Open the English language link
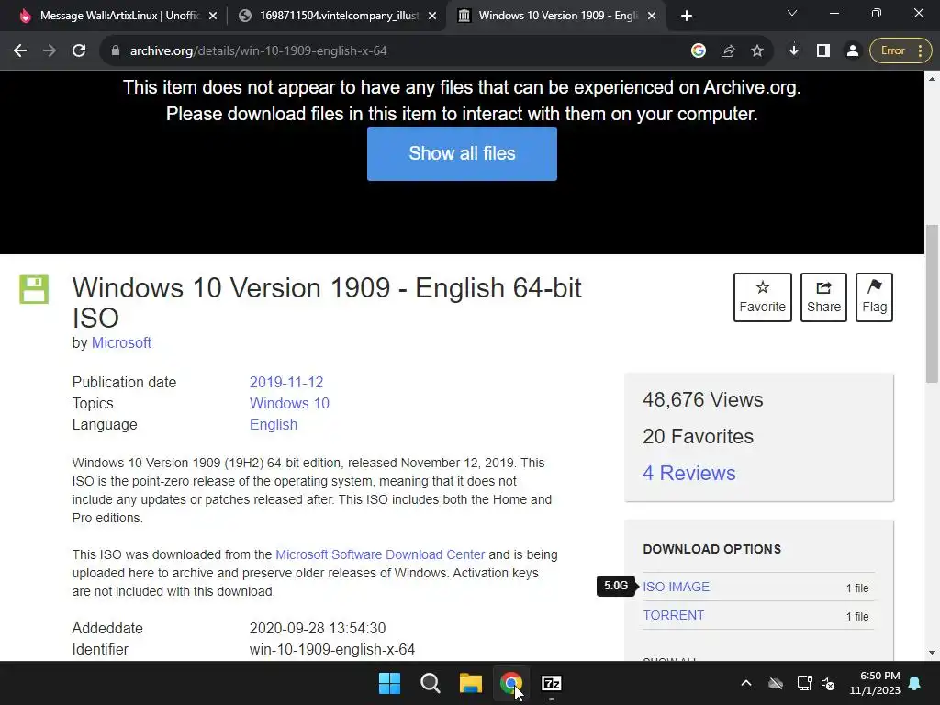 [x=274, y=424]
